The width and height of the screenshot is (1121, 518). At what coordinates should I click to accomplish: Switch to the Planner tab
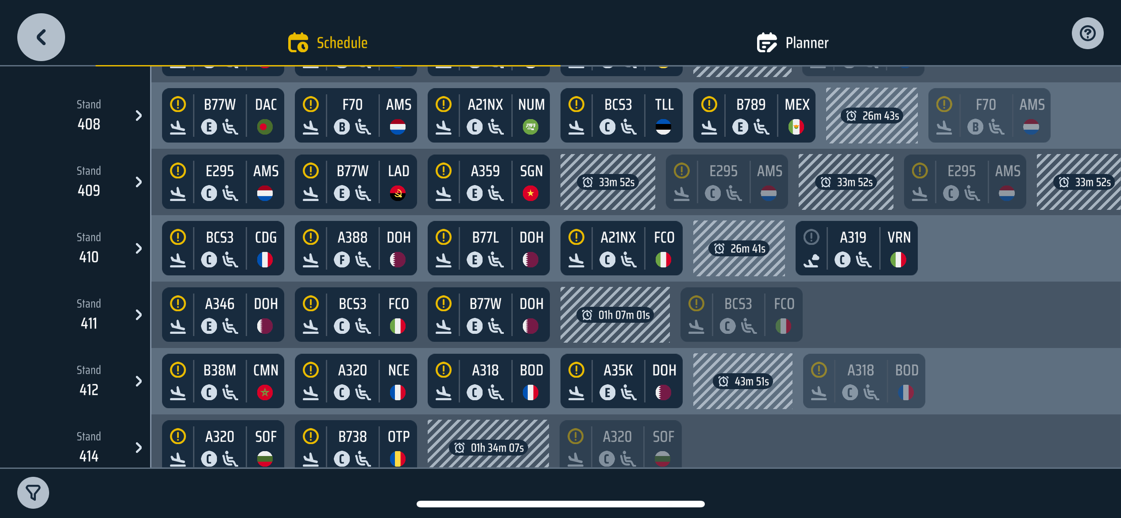792,43
